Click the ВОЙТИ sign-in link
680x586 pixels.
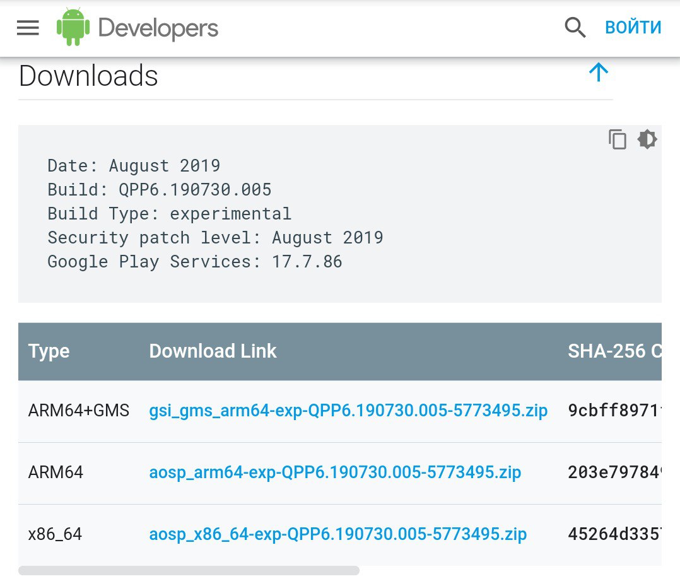click(633, 27)
